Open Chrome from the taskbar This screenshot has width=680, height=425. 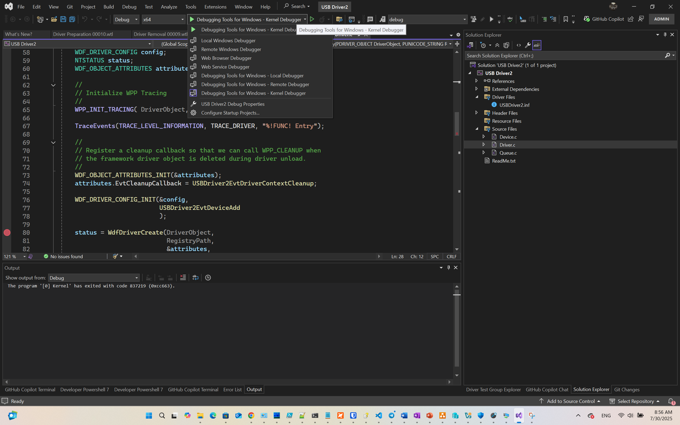(251, 415)
